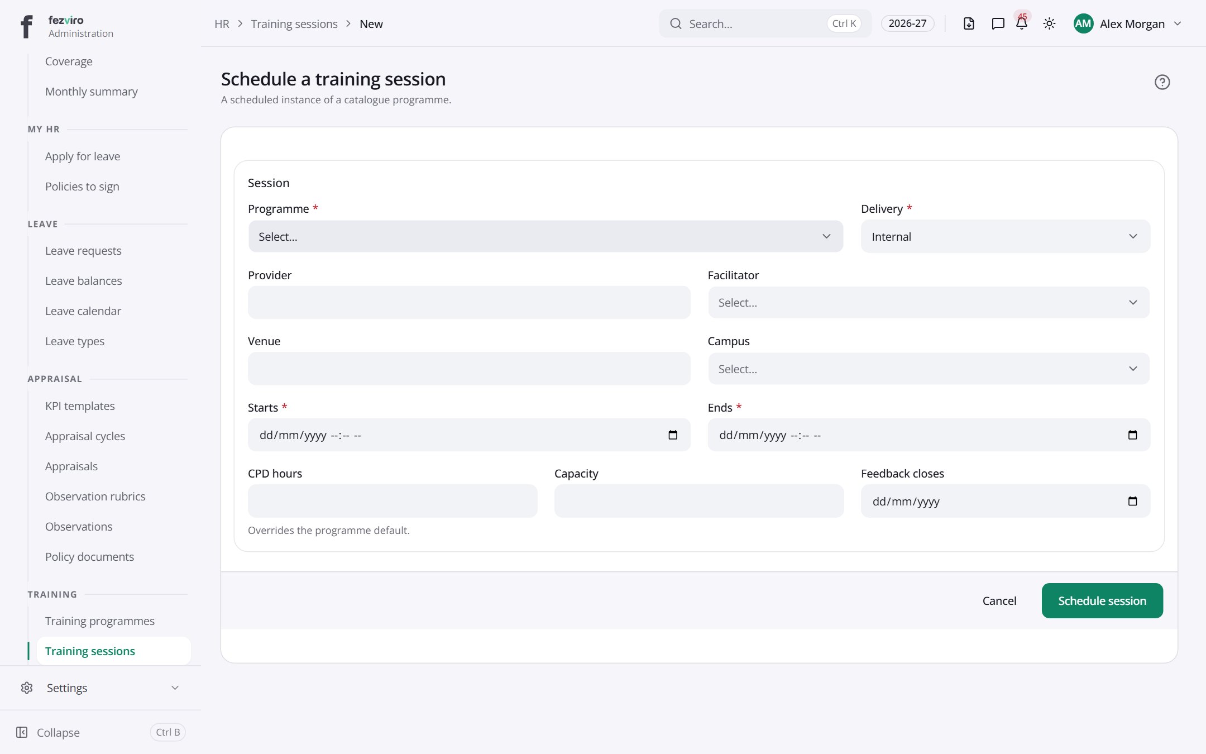Open KPI templates in the sidebar

(x=80, y=406)
